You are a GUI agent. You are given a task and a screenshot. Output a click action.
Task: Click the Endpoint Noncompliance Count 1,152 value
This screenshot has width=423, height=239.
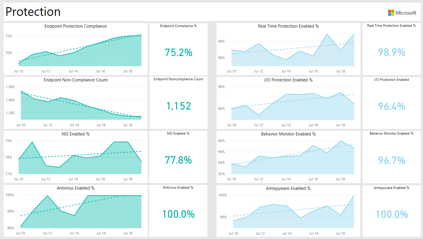tap(179, 106)
